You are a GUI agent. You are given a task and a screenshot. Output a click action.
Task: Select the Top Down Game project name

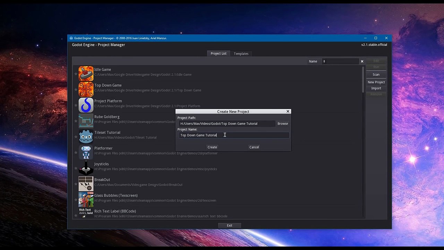pyautogui.click(x=108, y=85)
